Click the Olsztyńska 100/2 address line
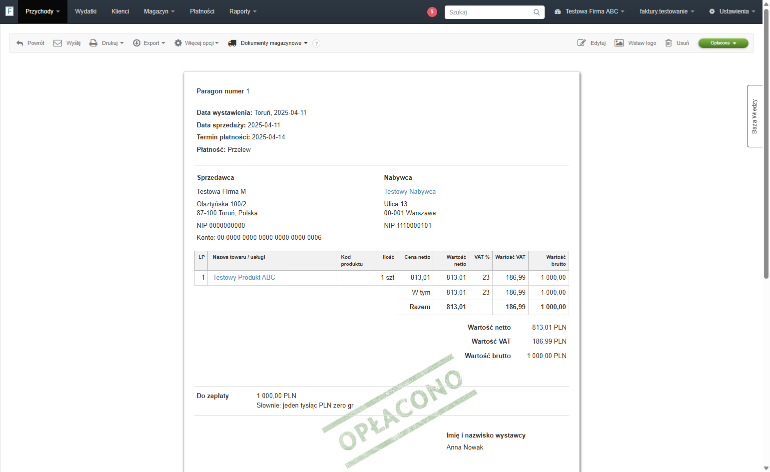The height and width of the screenshot is (472, 770). click(x=221, y=204)
